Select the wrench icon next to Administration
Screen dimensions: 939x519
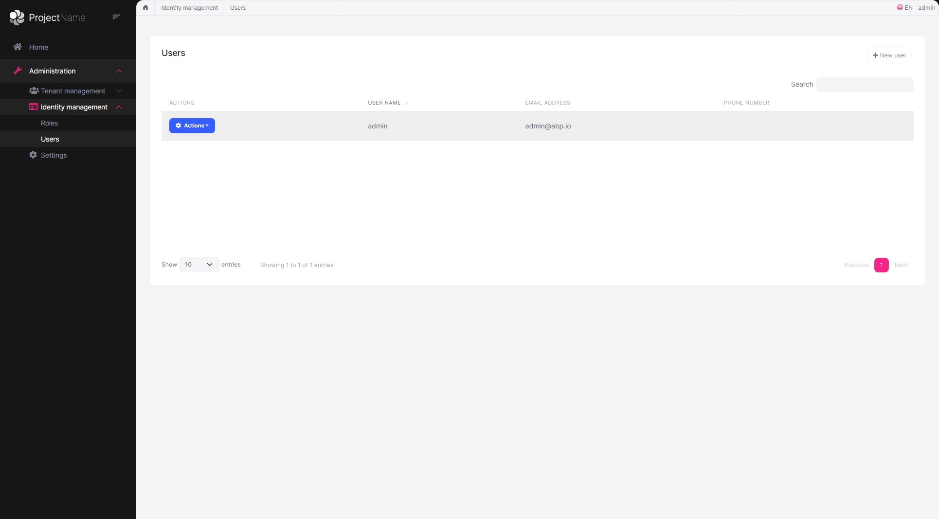[18, 71]
